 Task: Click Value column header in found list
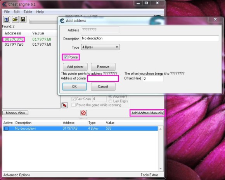tap(44, 33)
